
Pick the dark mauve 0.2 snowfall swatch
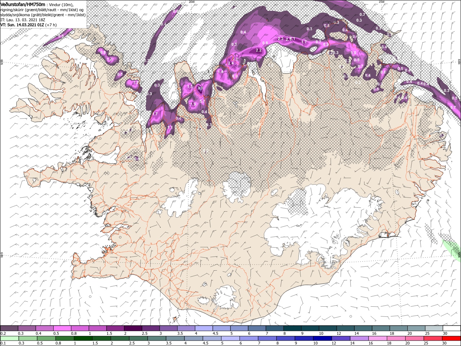pyautogui.click(x=9, y=328)
